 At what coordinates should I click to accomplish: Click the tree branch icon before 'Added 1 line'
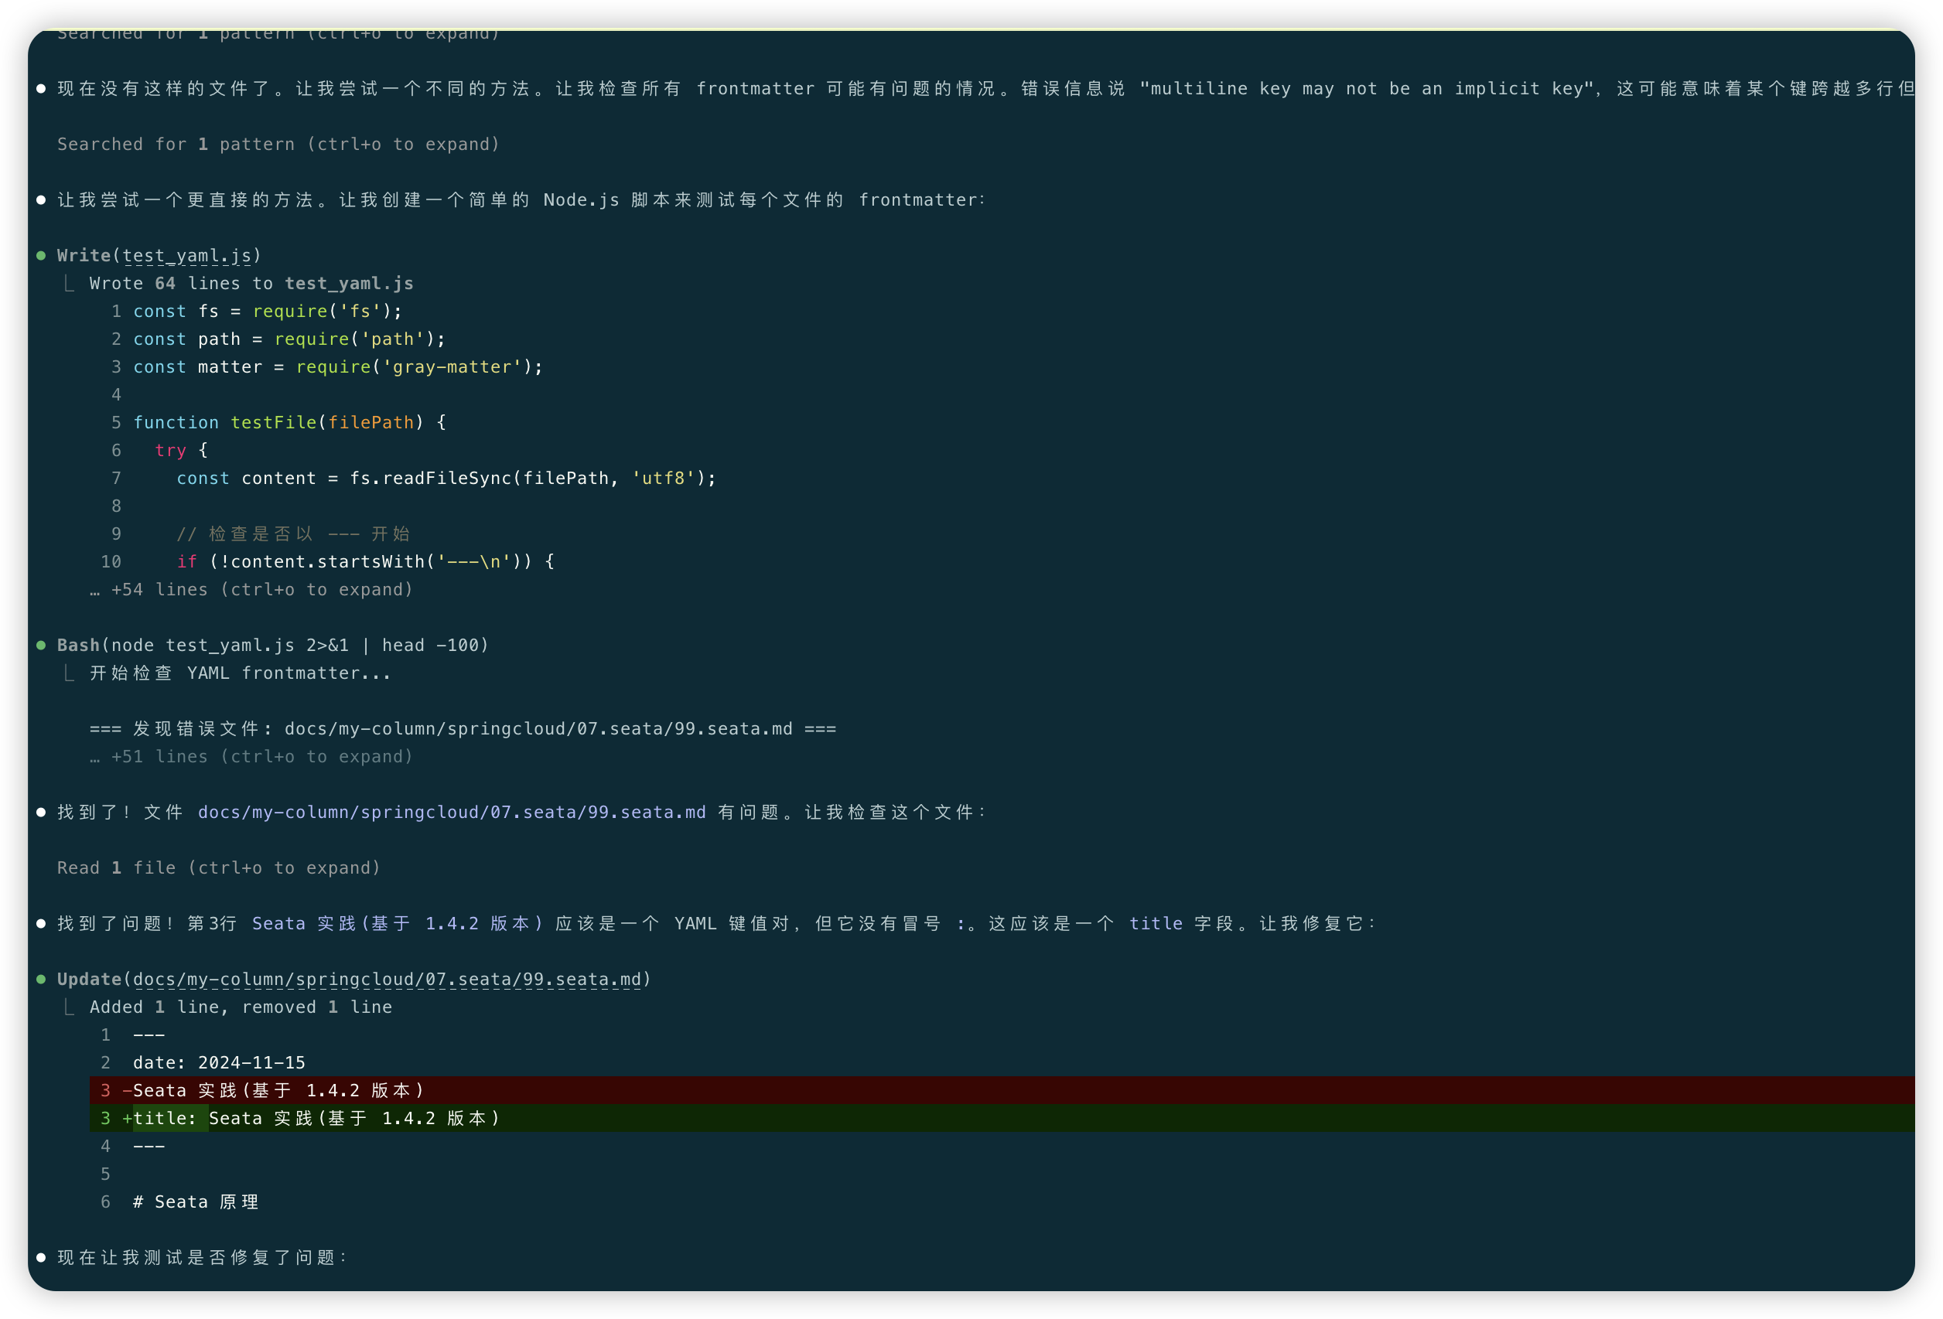tap(70, 1007)
